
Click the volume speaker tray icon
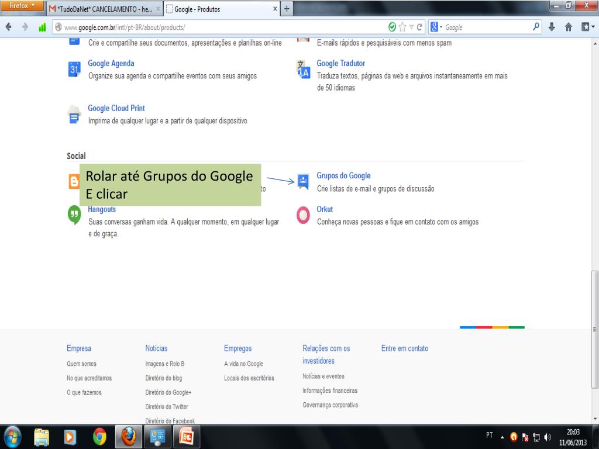pyautogui.click(x=548, y=437)
